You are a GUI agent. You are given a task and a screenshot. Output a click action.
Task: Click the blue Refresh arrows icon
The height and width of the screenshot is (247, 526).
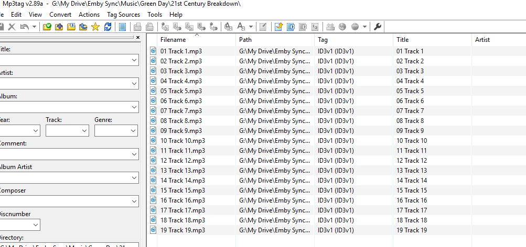108,27
